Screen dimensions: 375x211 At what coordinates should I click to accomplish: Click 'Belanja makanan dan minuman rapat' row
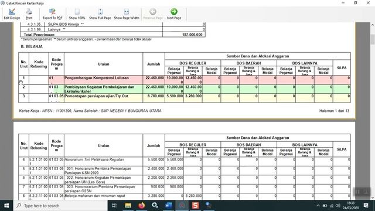(x=95, y=196)
